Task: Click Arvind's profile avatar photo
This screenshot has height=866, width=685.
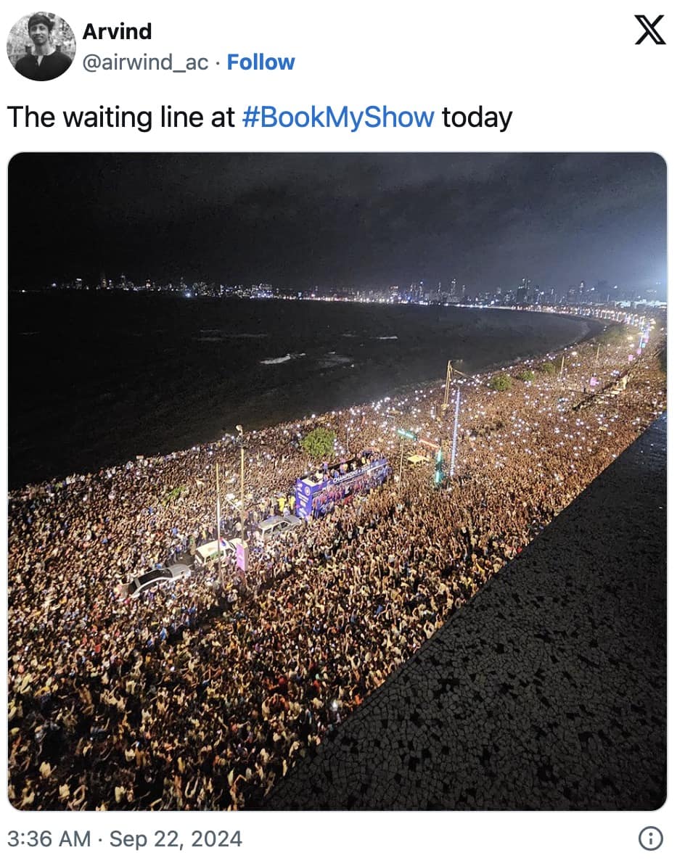Action: click(x=41, y=46)
